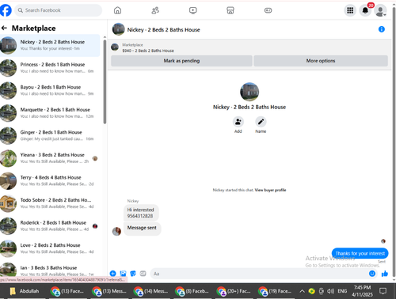Open Princess 2 Beds 1 Bath chat
This screenshot has height=299, width=396.
[x=50, y=68]
